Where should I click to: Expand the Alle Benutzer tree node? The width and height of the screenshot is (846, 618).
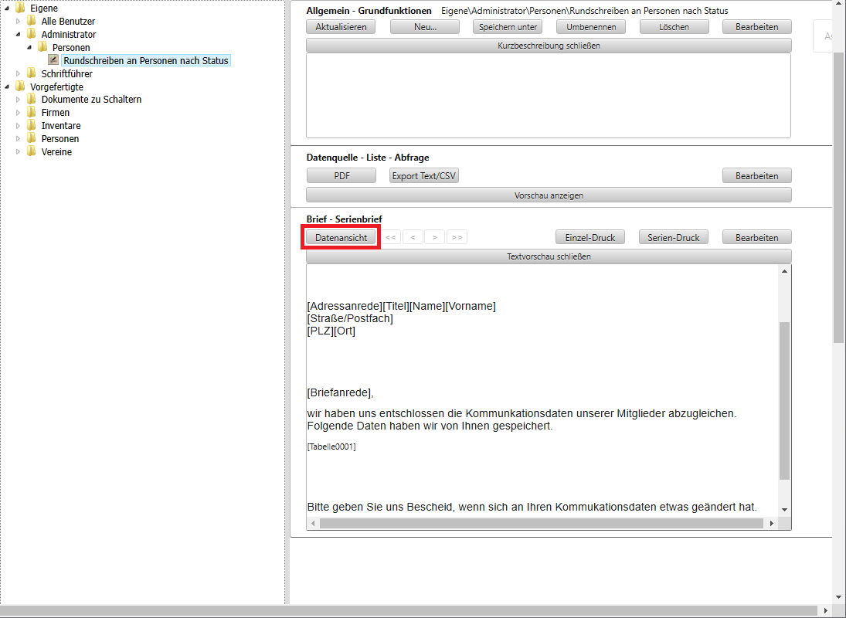point(19,22)
